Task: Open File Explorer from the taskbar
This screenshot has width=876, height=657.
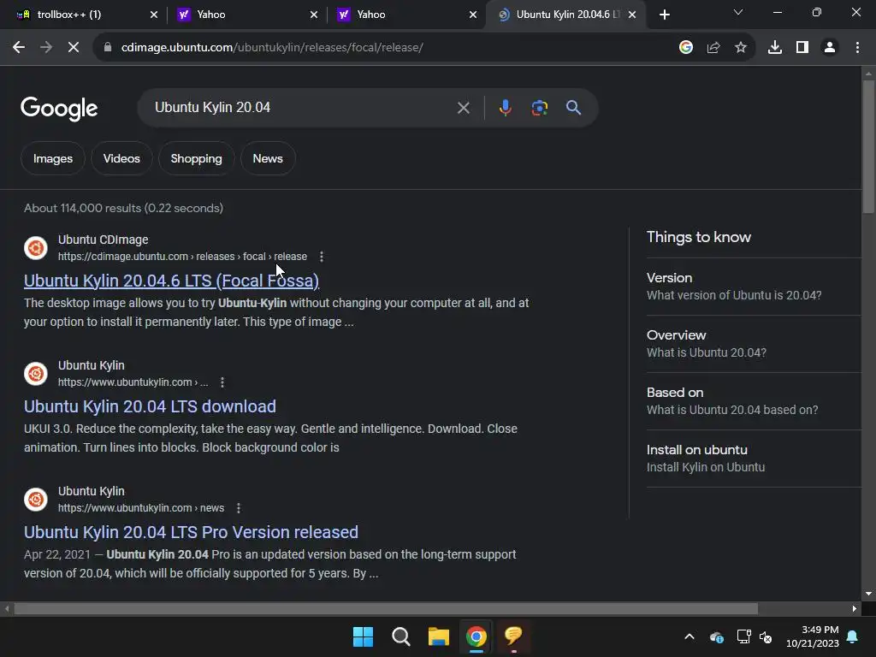Action: point(439,636)
